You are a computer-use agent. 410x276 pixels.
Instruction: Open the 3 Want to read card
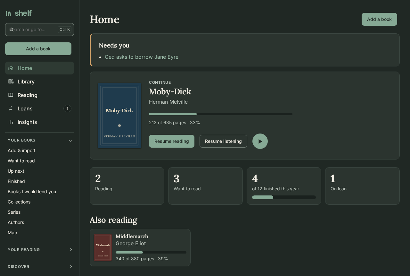[x=205, y=186]
